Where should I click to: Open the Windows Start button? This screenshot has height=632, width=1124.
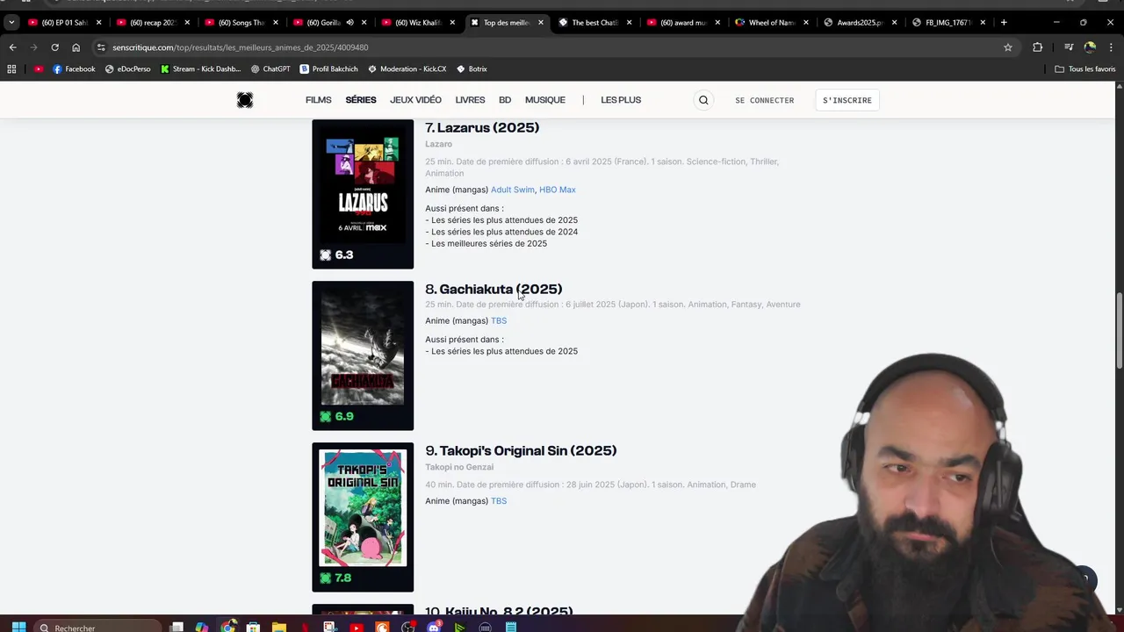pyautogui.click(x=18, y=628)
